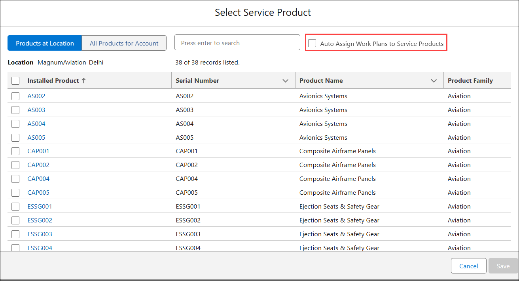The width and height of the screenshot is (519, 281).
Task: Sort by Installed Product arrow icon
Action: (83, 80)
